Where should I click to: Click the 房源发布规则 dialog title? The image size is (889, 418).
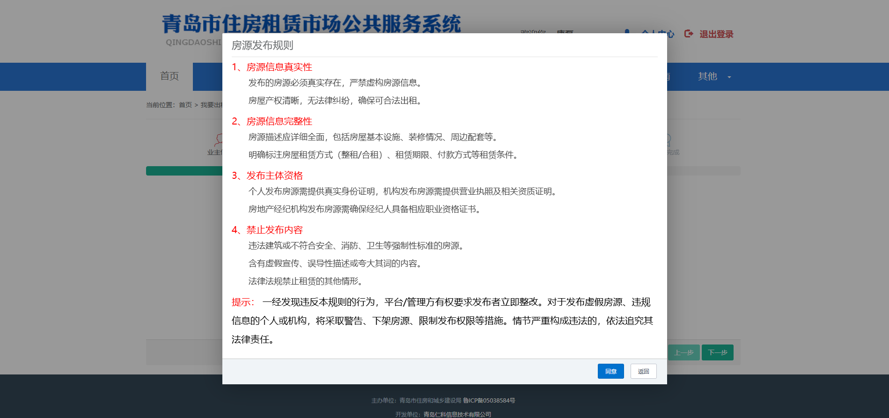point(262,45)
